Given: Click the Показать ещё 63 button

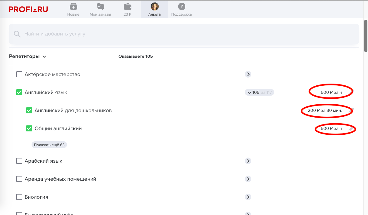Looking at the screenshot, I should click(49, 145).
